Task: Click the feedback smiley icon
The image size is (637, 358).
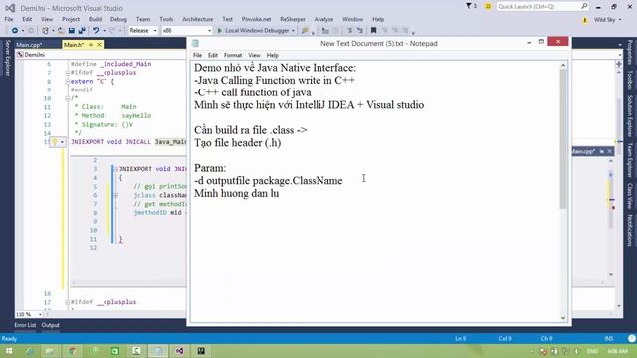Action: (x=488, y=7)
